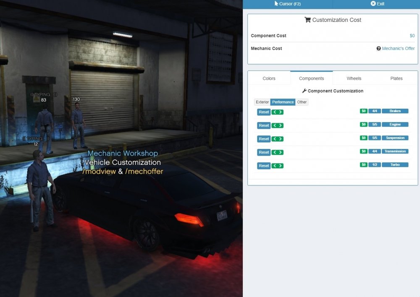This screenshot has width=420, height=297.
Task: Reset the Engine component
Action: click(x=264, y=125)
